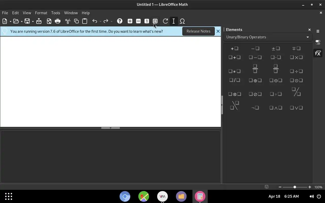Viewport: 325px width, 203px height.
Task: Click in the formula command editor
Action: pyautogui.click(x=110, y=157)
